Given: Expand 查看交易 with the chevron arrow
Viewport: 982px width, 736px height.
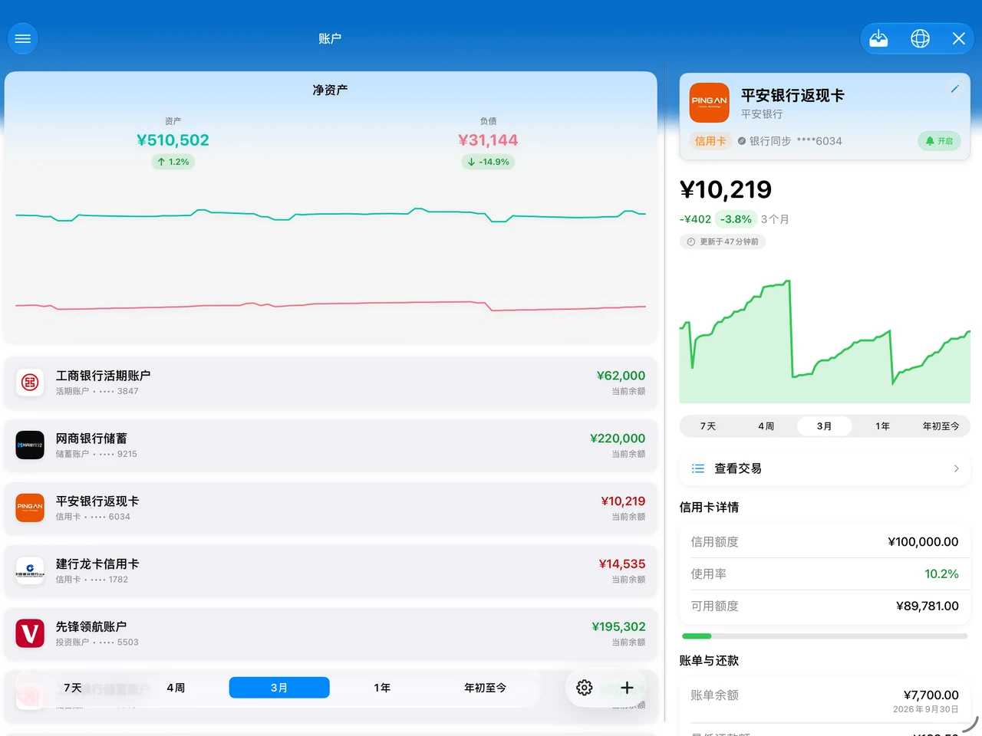Looking at the screenshot, I should point(956,468).
